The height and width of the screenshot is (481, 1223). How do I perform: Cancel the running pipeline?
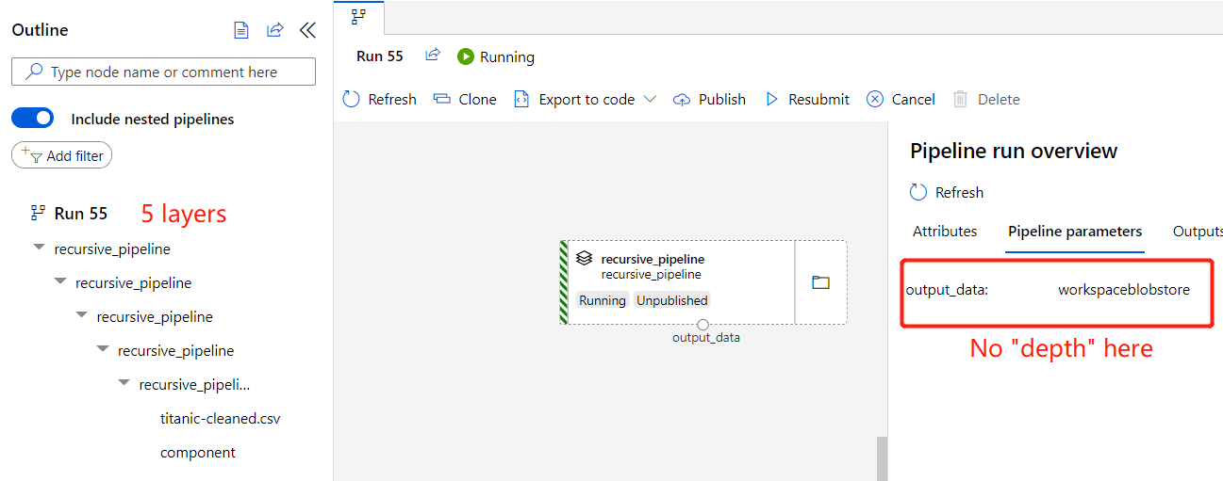pos(901,99)
